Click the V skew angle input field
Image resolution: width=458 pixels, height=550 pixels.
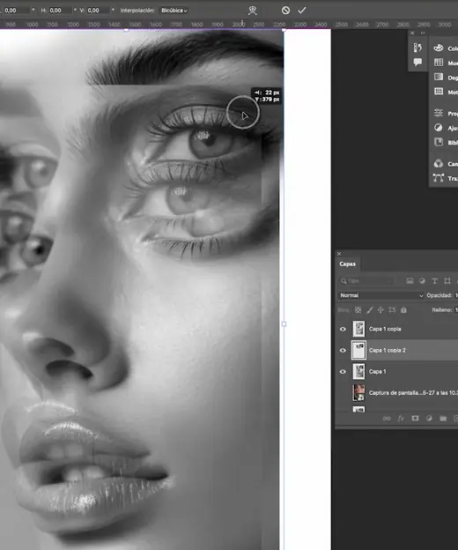[98, 11]
